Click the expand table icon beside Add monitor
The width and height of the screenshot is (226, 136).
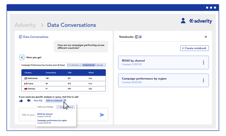tap(68, 65)
